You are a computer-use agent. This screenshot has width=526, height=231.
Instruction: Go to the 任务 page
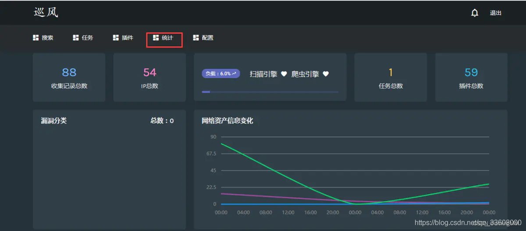click(87, 38)
